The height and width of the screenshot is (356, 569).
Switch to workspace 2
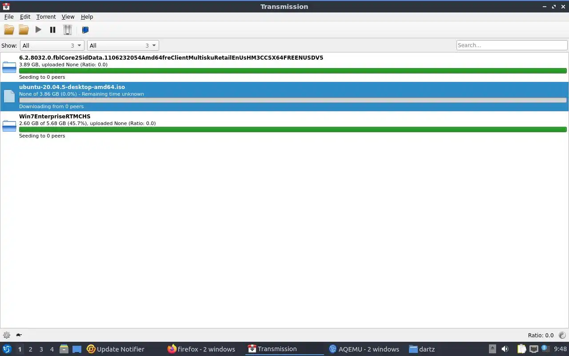[30, 349]
